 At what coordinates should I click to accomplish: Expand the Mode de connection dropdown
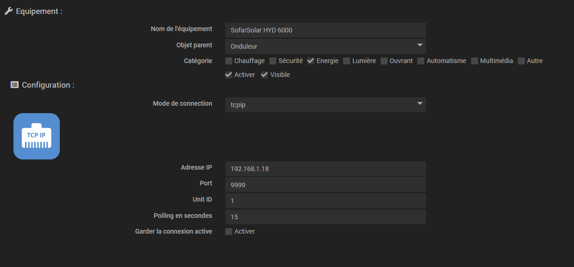click(x=325, y=104)
